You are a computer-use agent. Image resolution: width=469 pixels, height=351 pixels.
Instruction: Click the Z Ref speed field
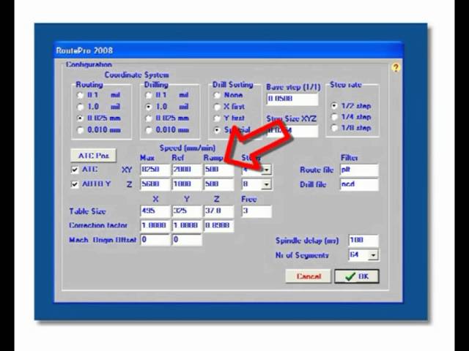point(187,184)
